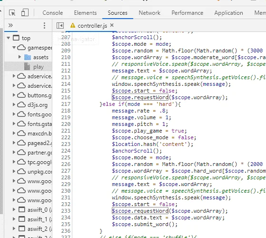
Task: Click '$anchorScroll();' on line 224
Action: click(137, 151)
